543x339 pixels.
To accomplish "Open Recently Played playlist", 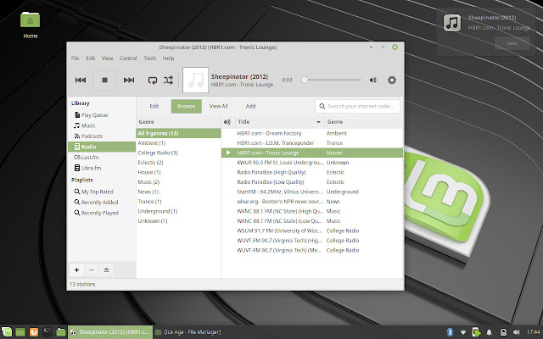I will point(102,213).
